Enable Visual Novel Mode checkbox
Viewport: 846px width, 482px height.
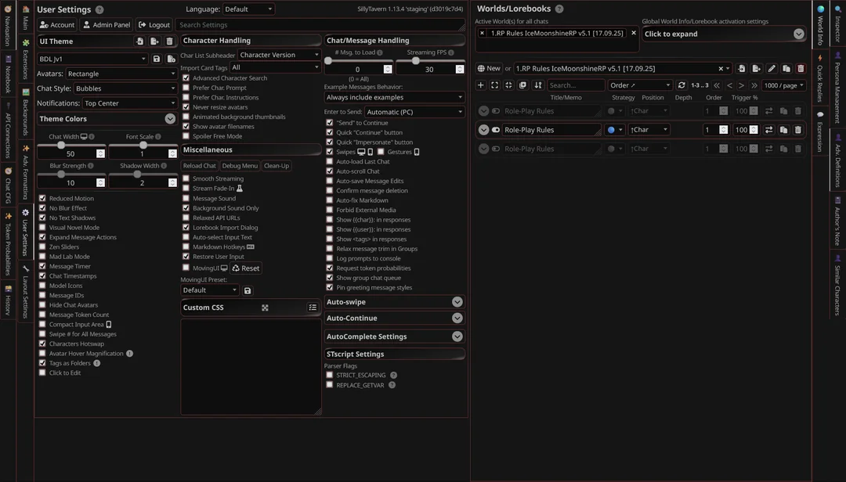click(42, 228)
